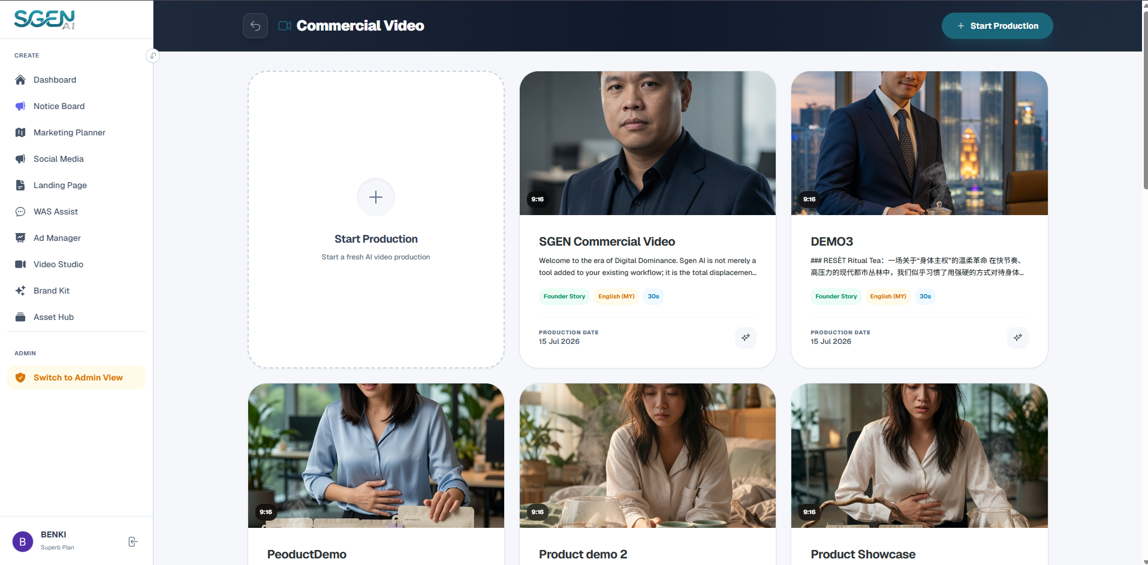Click Switch to Admin View
Screen dimensions: 1148x565
(x=76, y=377)
